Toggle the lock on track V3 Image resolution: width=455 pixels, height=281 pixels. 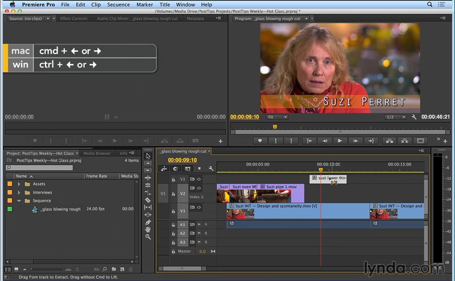[x=173, y=180]
